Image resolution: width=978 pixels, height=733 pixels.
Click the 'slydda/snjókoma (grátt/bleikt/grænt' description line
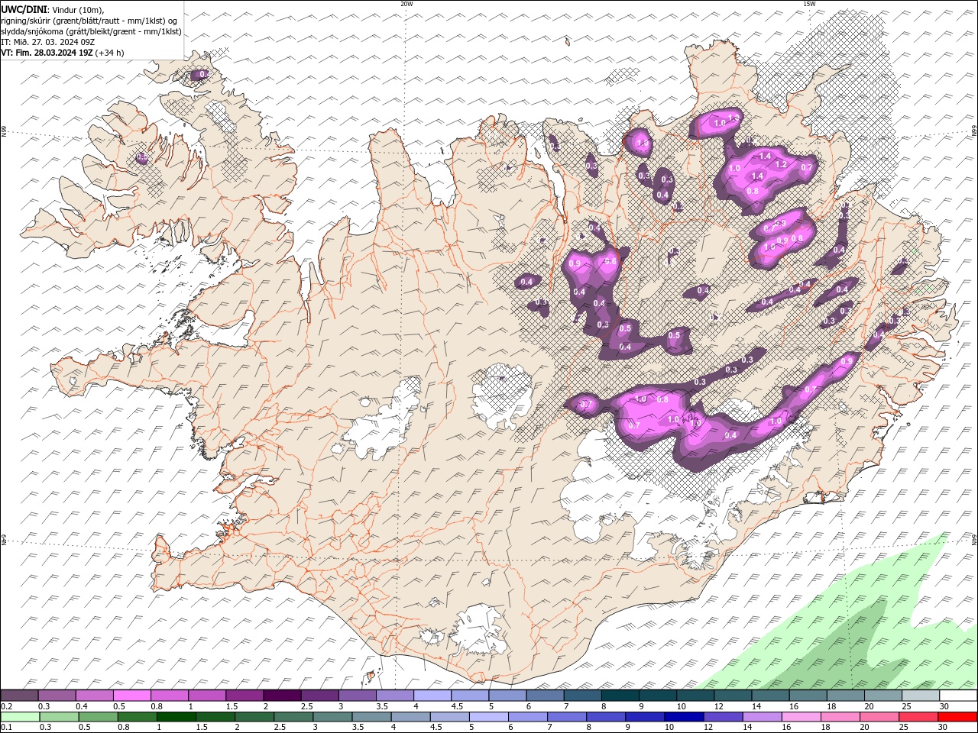tap(91, 31)
